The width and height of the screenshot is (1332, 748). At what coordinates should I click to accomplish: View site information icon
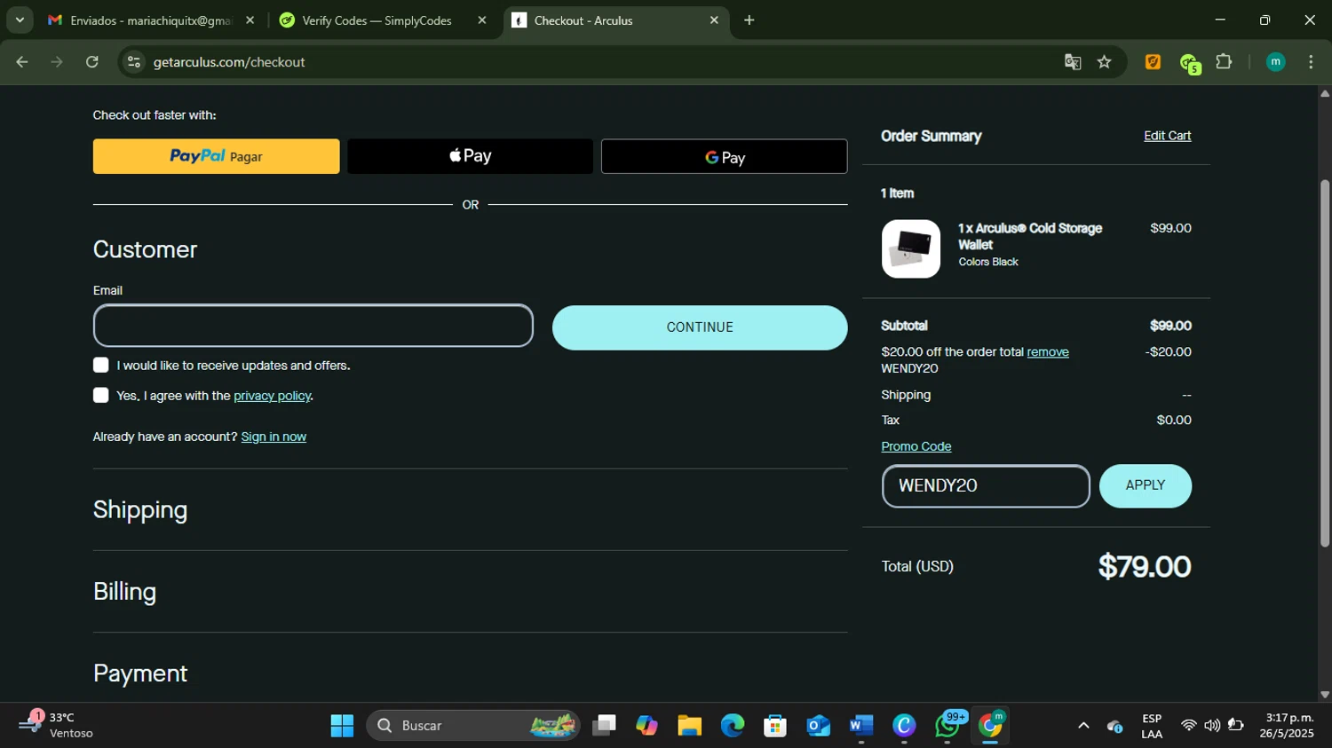[134, 62]
